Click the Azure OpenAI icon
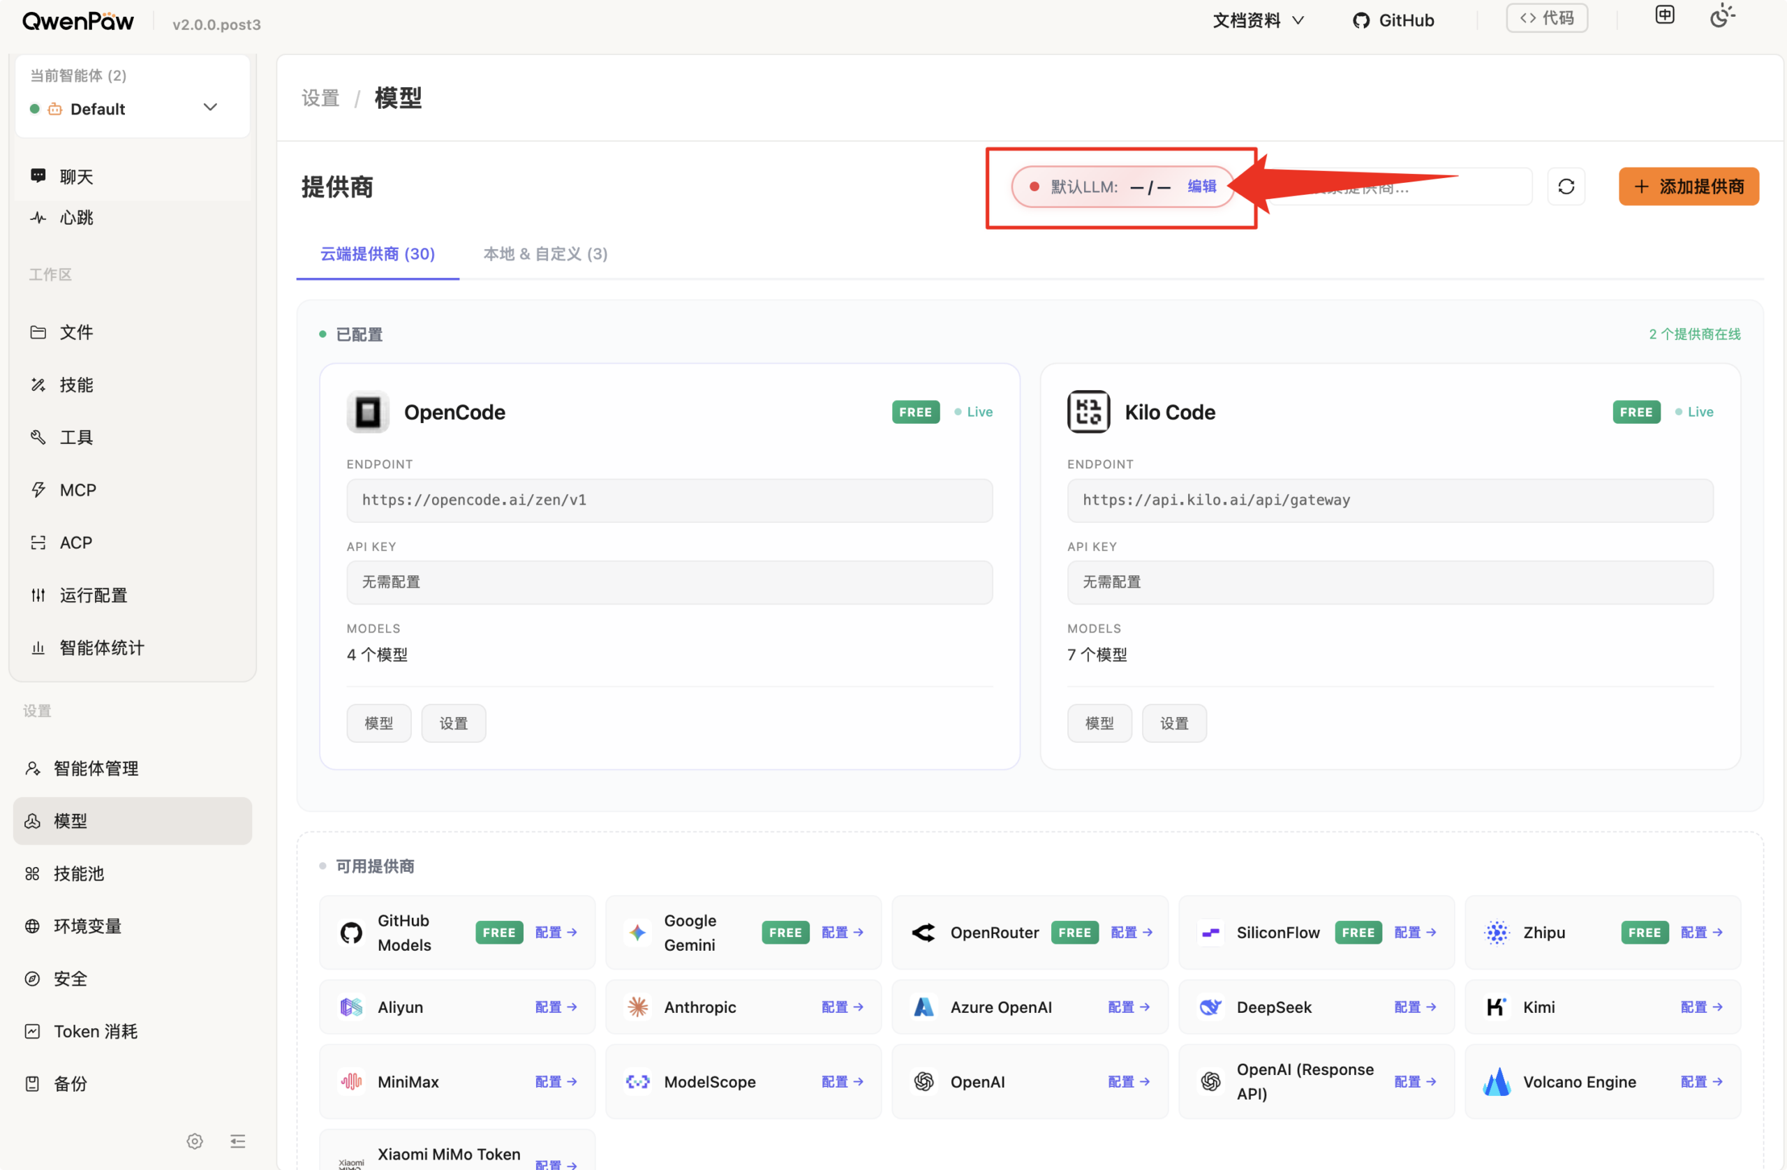The width and height of the screenshot is (1787, 1170). [x=924, y=1006]
